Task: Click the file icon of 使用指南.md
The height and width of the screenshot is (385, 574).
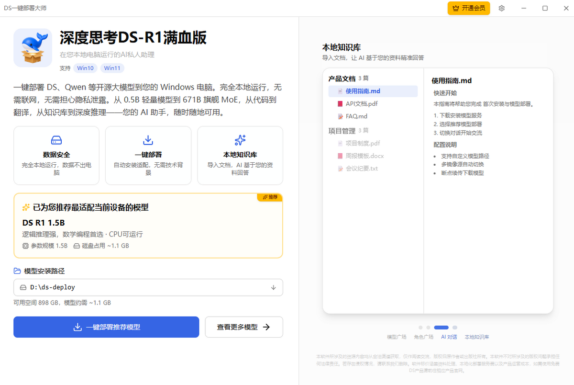Action: 340,91
